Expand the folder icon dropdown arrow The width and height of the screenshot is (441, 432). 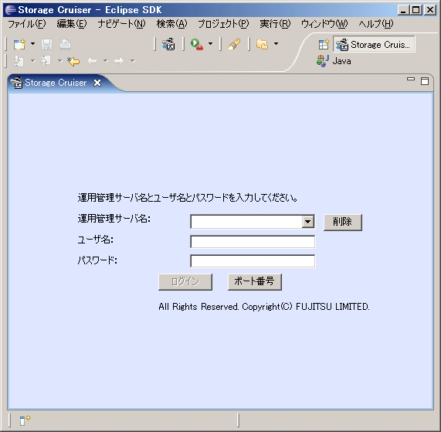(x=276, y=44)
